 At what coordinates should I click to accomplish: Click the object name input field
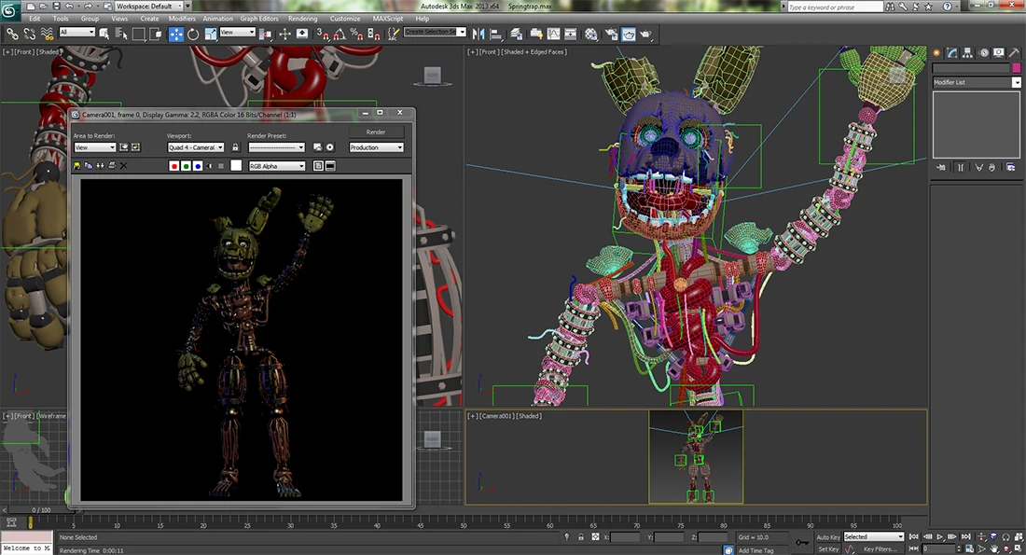click(970, 68)
